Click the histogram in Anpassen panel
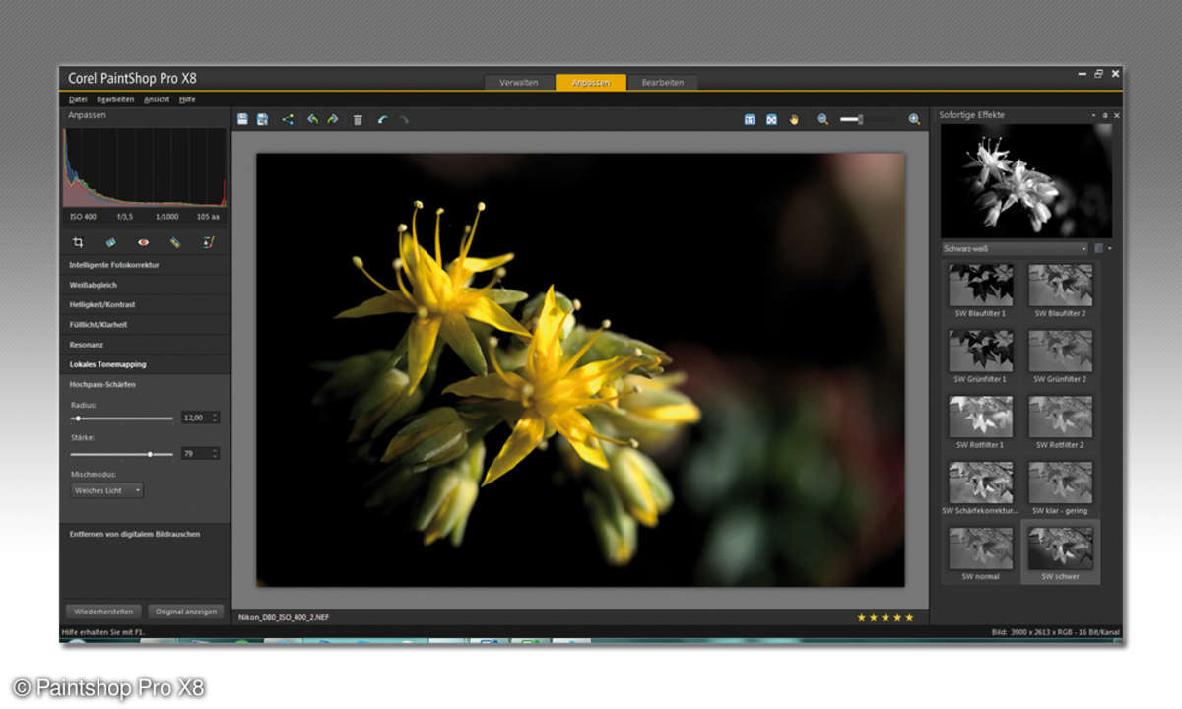The image size is (1182, 709). point(145,167)
